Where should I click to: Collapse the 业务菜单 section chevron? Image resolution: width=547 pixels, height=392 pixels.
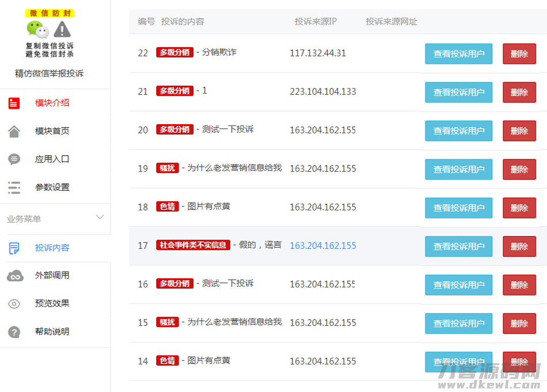(x=100, y=217)
